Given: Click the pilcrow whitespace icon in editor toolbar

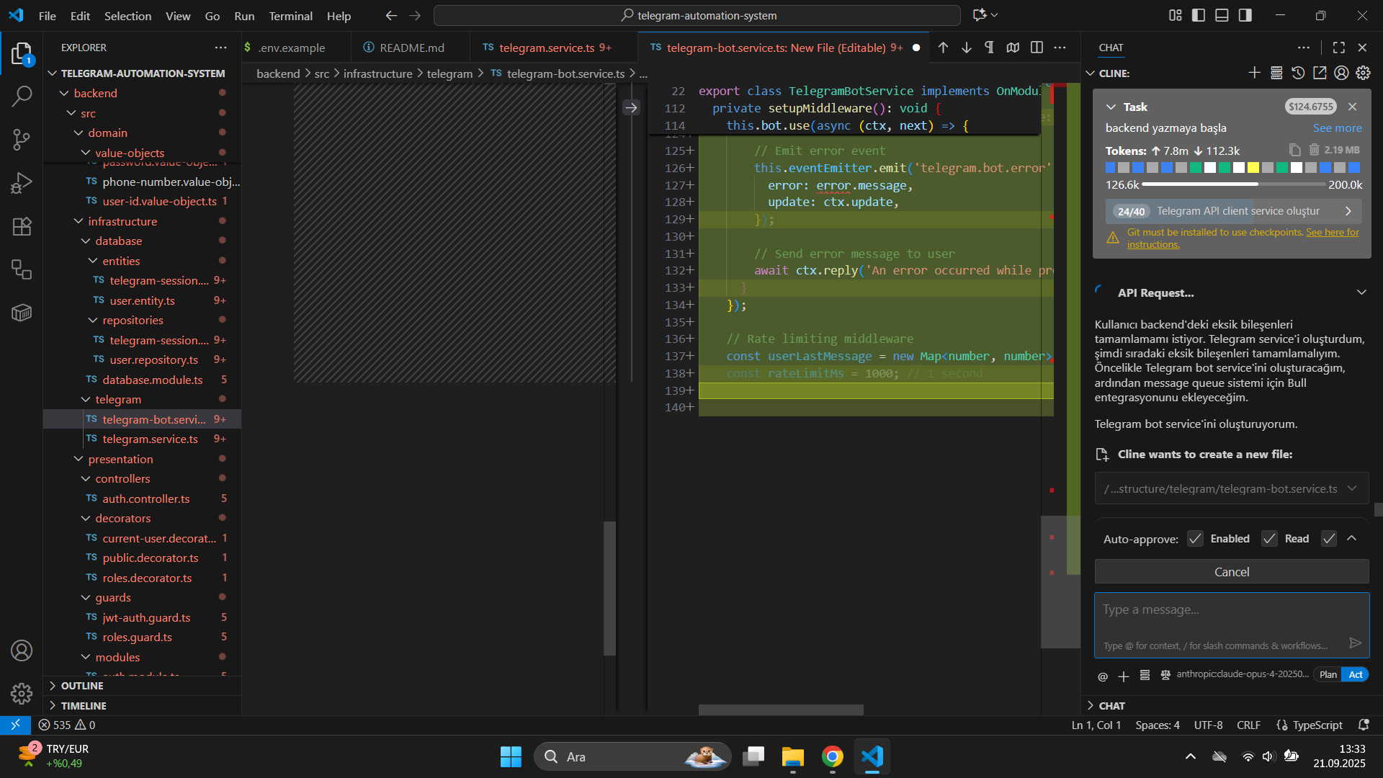Looking at the screenshot, I should (990, 48).
